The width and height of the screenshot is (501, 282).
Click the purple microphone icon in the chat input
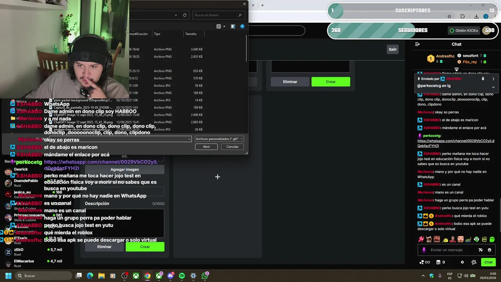pos(424,250)
